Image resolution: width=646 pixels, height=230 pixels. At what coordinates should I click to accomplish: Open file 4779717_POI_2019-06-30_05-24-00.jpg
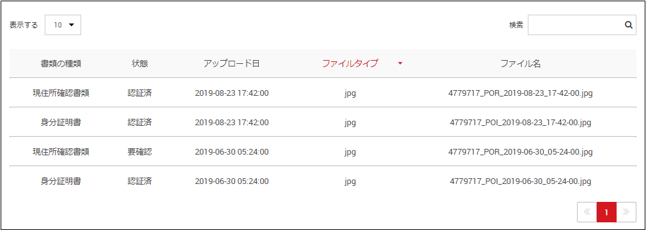520,181
